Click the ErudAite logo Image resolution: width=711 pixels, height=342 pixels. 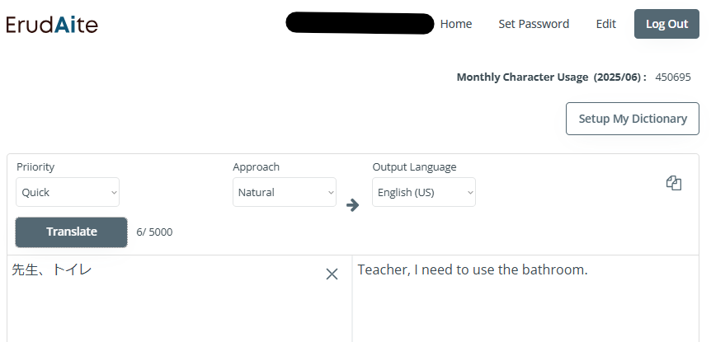(52, 25)
